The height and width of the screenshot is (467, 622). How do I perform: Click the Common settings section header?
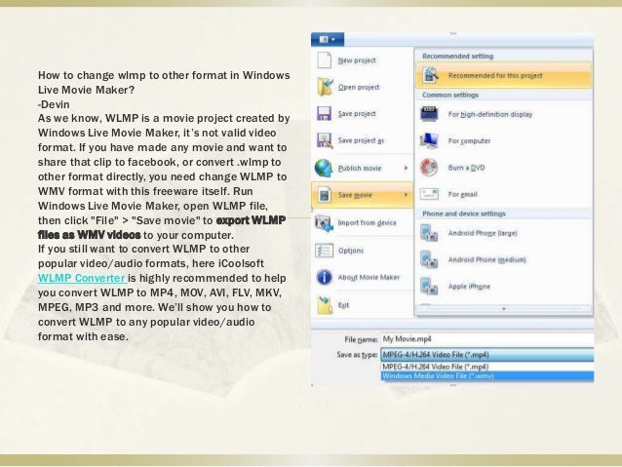pyautogui.click(x=450, y=95)
